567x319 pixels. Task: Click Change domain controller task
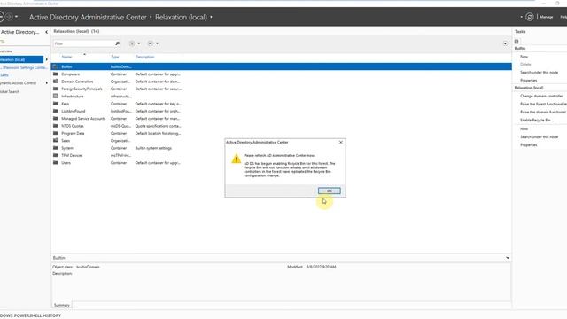tap(541, 97)
